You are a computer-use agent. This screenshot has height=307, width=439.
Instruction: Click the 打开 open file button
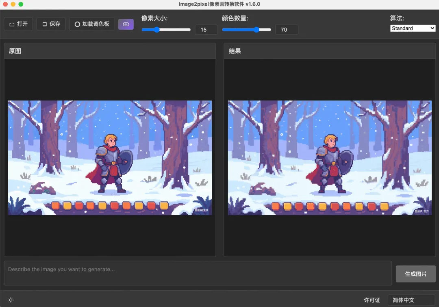[18, 24]
